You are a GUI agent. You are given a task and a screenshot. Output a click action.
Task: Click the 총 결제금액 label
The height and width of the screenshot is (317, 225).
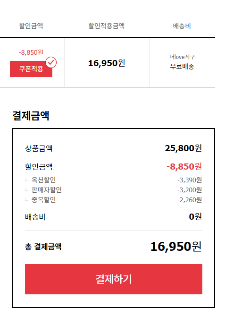coord(43,247)
